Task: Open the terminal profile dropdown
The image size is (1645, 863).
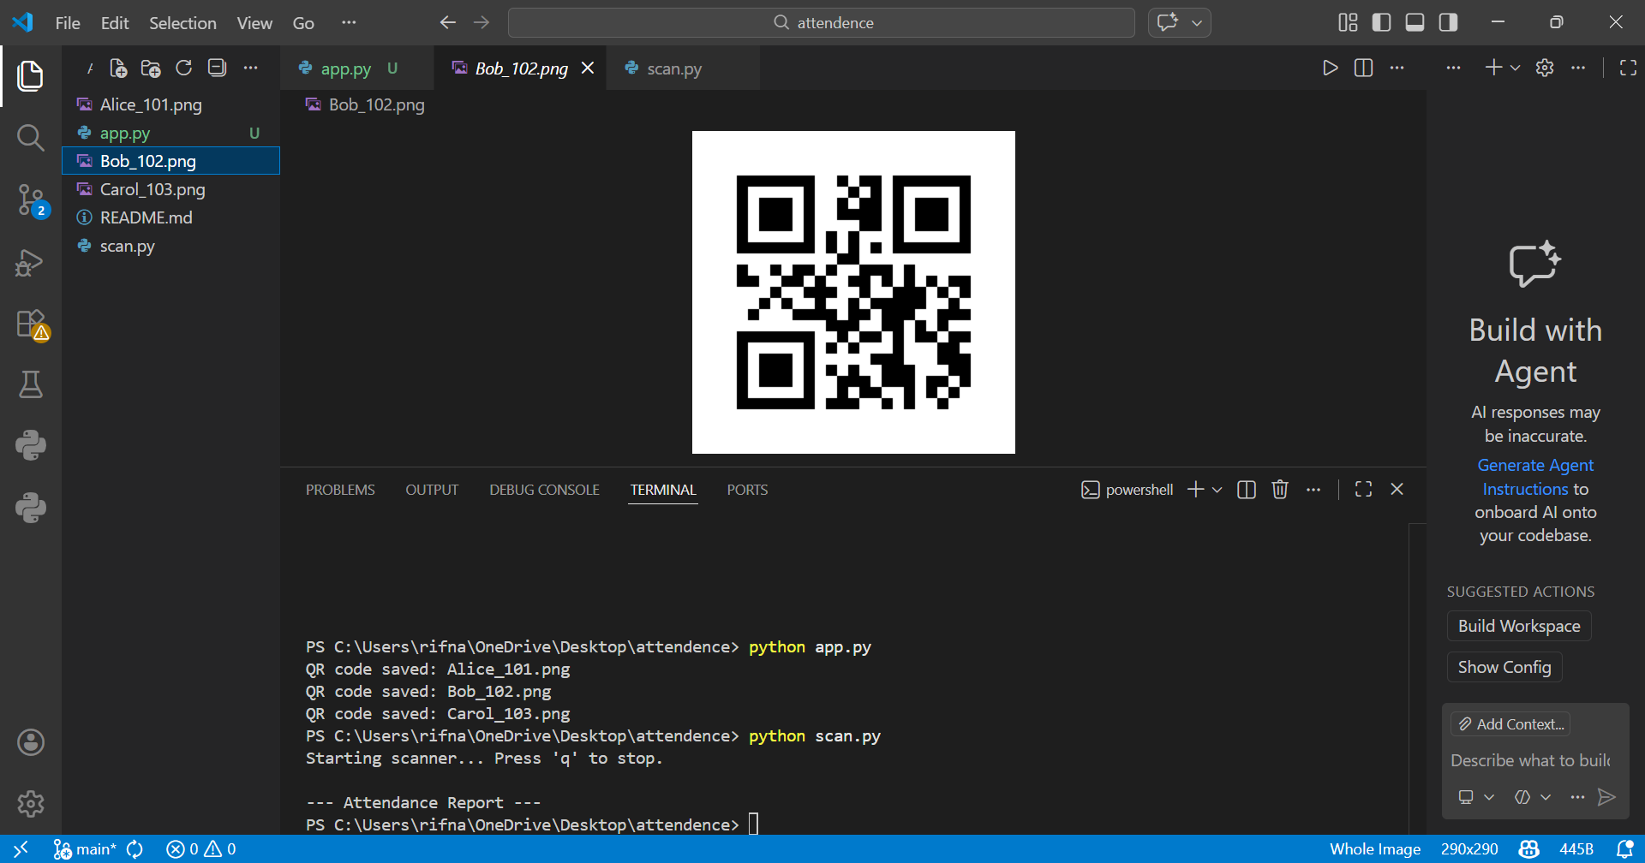Action: 1217,489
